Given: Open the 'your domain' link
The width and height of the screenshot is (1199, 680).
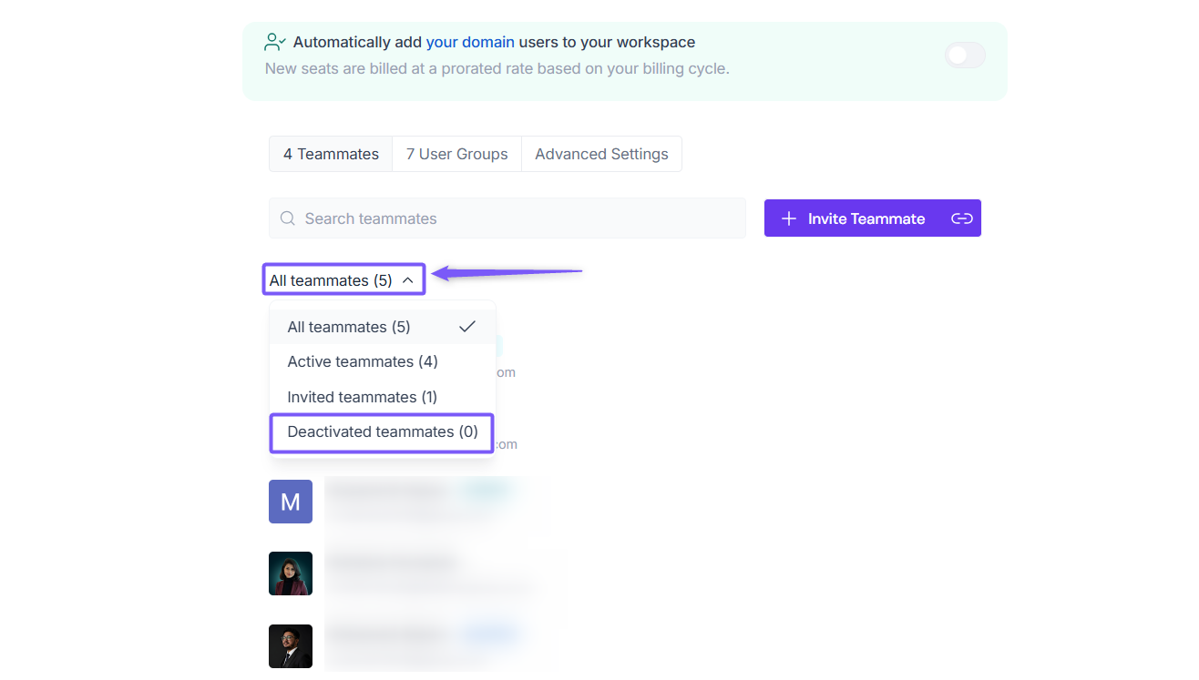Looking at the screenshot, I should [470, 42].
